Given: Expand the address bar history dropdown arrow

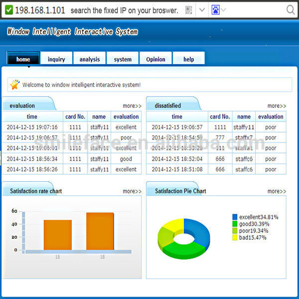Looking at the screenshot, I should pos(202,10).
